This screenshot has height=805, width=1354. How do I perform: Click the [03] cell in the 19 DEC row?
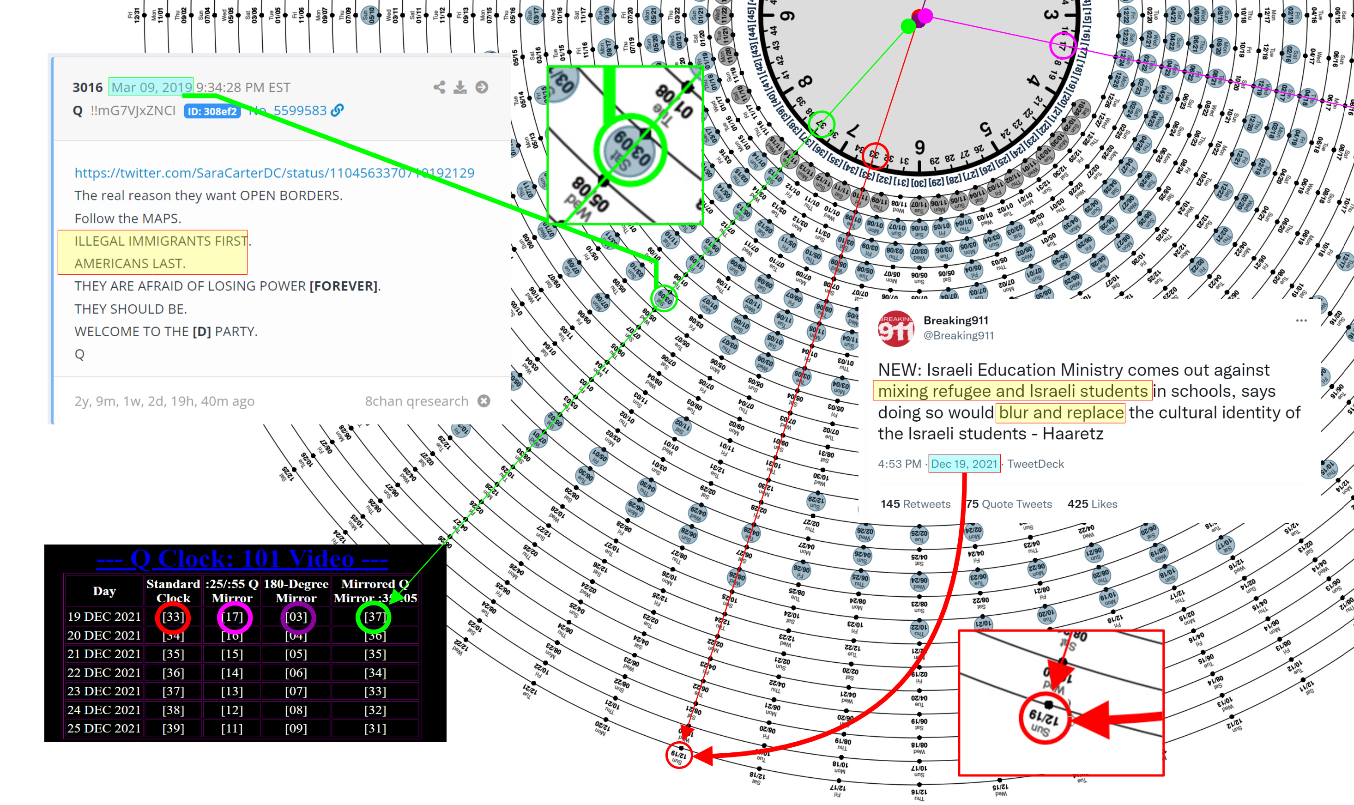(296, 617)
